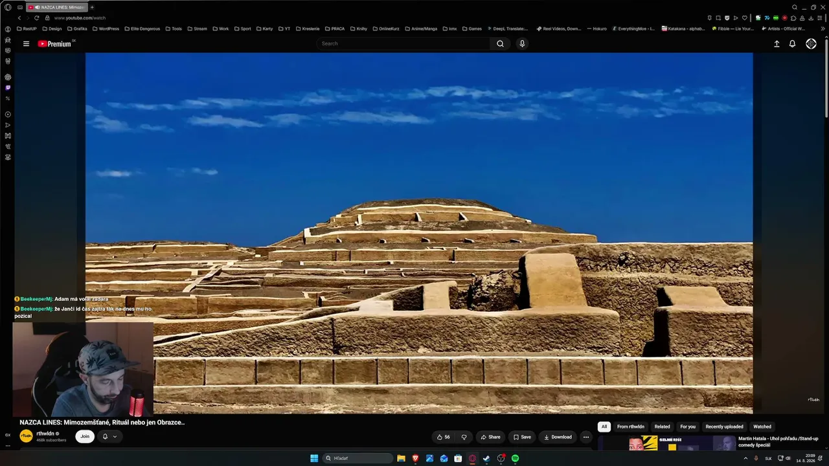829x466 pixels.
Task: Open browser tab search magnifier
Action: pyautogui.click(x=795, y=7)
